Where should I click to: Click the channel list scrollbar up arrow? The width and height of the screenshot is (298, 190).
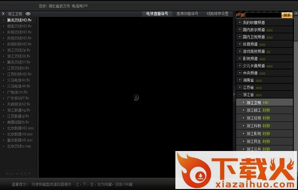point(296,13)
